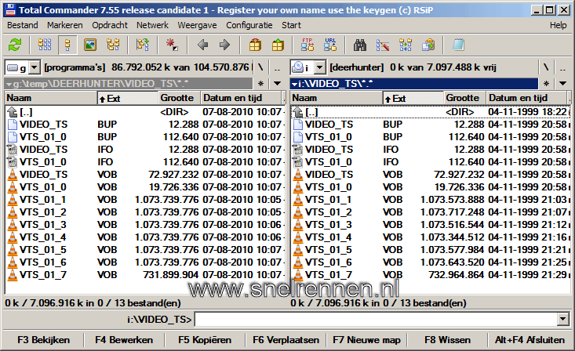The image size is (575, 351).
Task: Click F6 Verplaatsen button
Action: [286, 340]
